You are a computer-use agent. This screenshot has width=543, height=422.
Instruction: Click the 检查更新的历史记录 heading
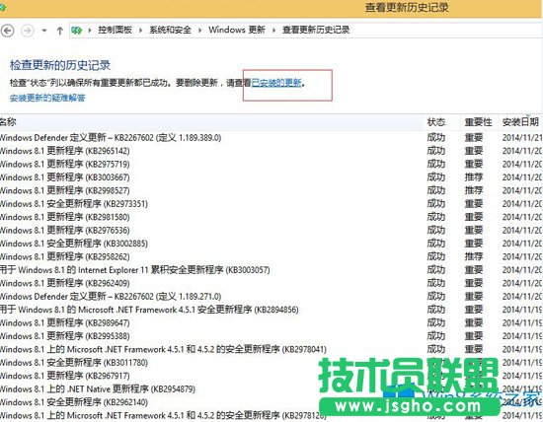[x=60, y=65]
